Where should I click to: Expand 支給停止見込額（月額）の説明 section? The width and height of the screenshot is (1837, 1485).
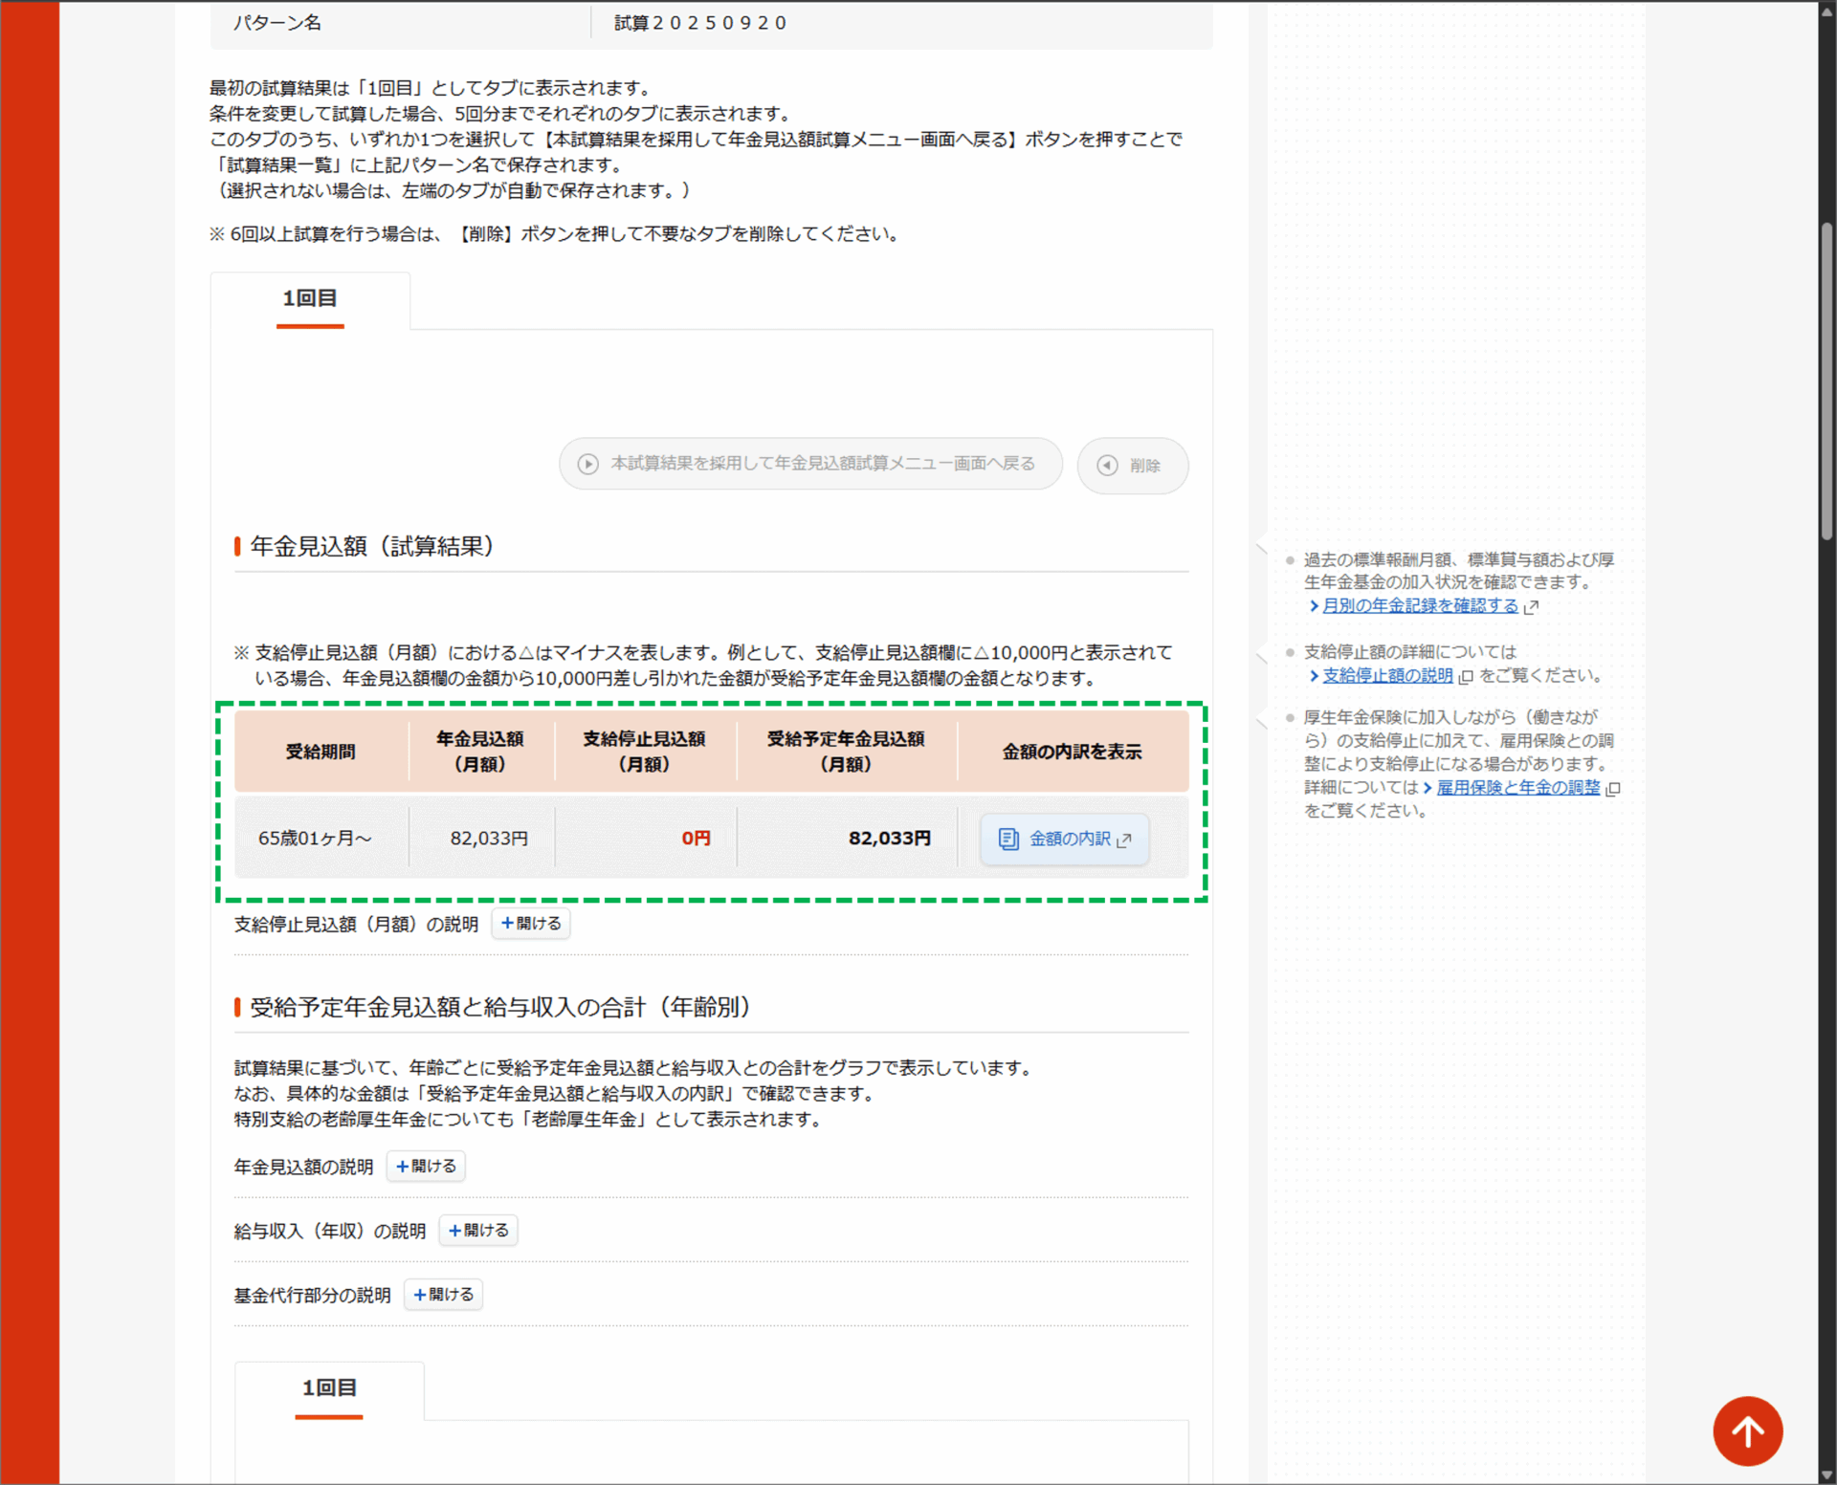click(531, 924)
